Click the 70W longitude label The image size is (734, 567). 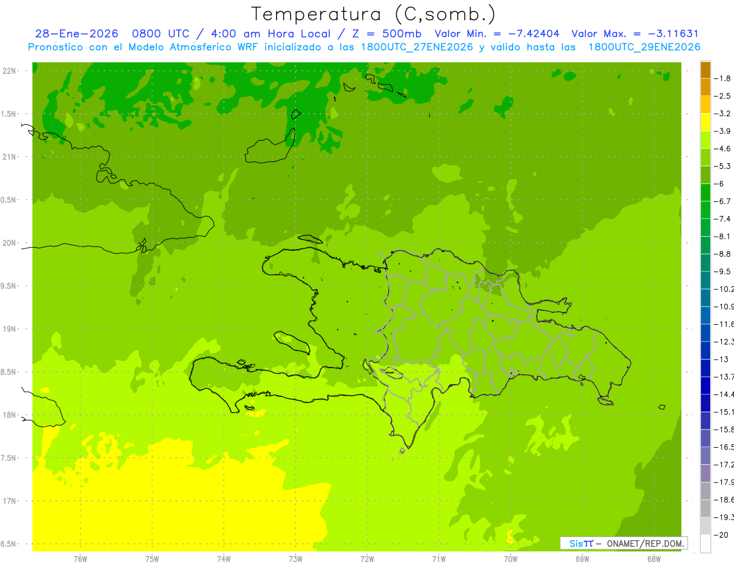click(x=511, y=558)
